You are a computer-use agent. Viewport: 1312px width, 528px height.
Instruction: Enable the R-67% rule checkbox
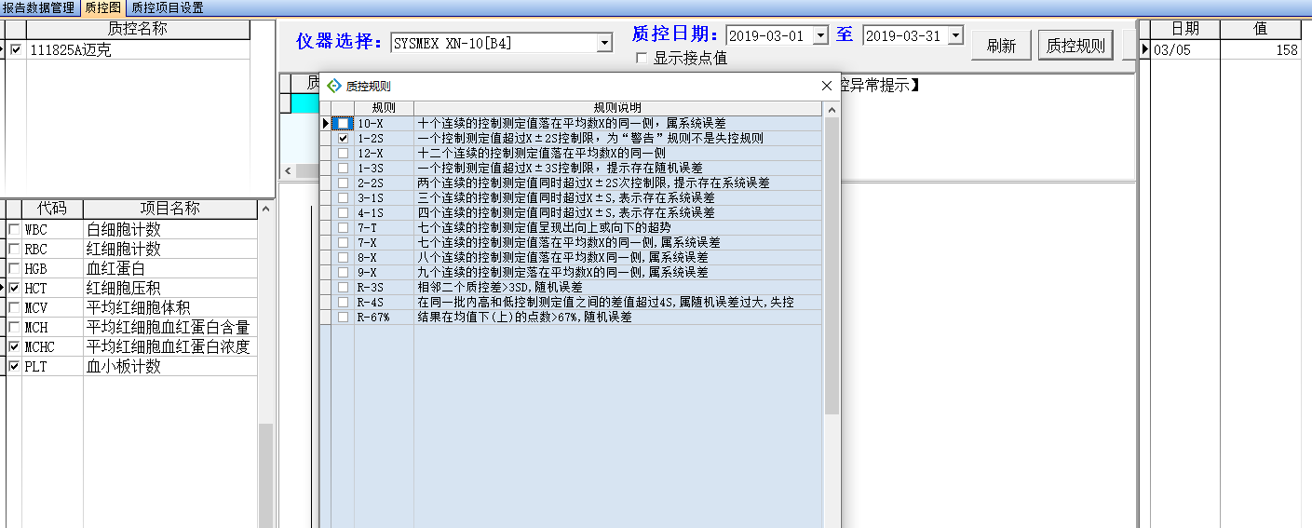click(344, 317)
